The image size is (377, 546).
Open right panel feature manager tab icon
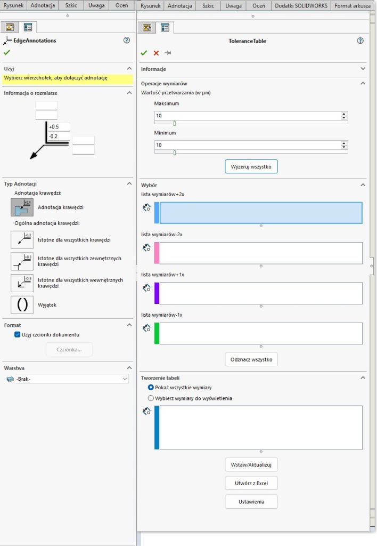147,28
